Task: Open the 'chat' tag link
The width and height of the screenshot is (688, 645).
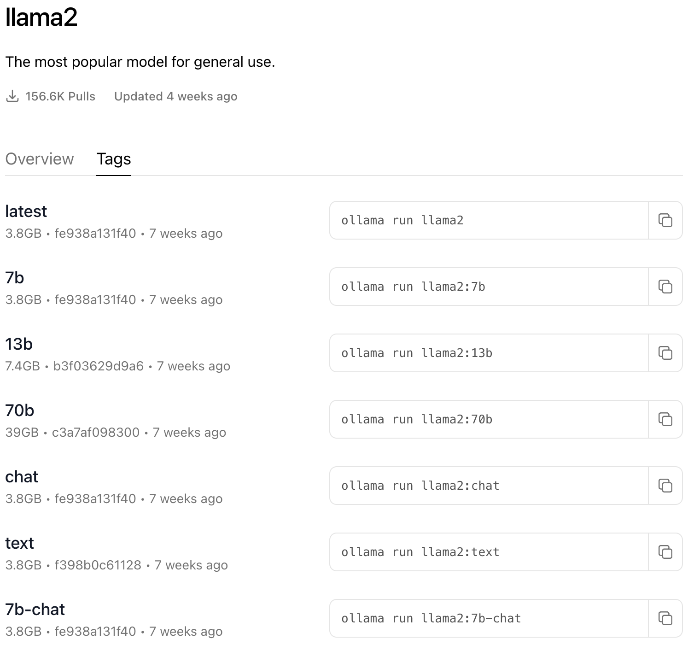Action: [22, 477]
